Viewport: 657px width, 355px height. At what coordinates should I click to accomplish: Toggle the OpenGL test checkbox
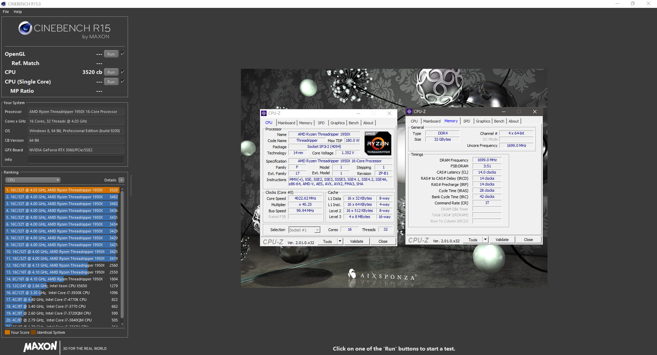click(x=123, y=54)
